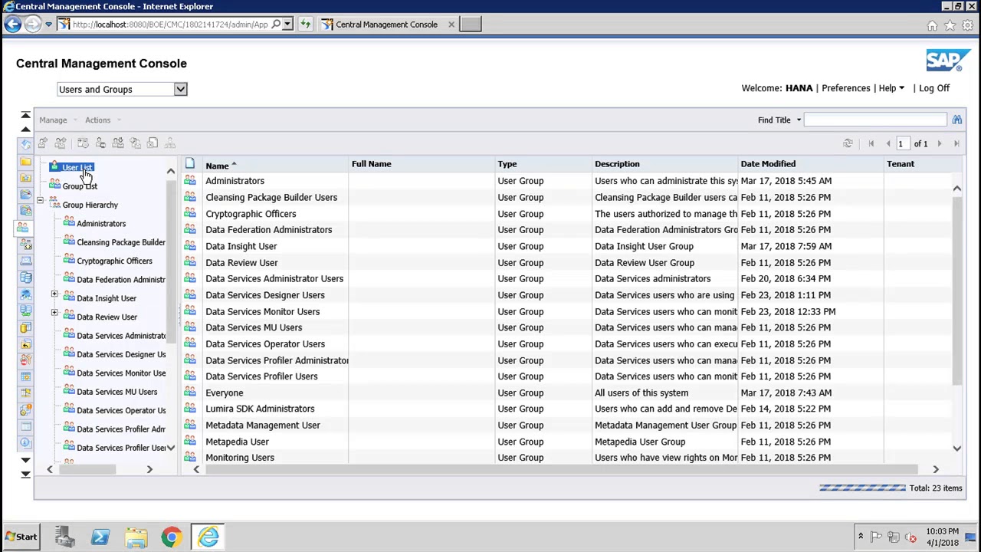
Task: Click table horizontal scrollbar right arrow
Action: click(x=935, y=469)
